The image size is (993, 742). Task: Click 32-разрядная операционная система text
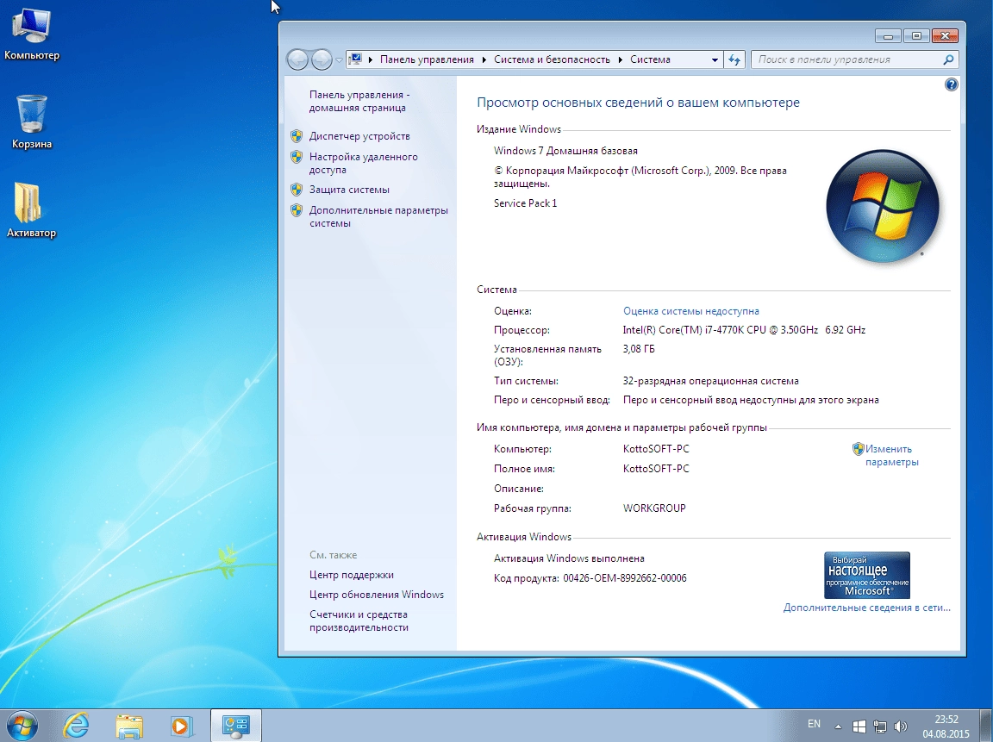pyautogui.click(x=710, y=381)
